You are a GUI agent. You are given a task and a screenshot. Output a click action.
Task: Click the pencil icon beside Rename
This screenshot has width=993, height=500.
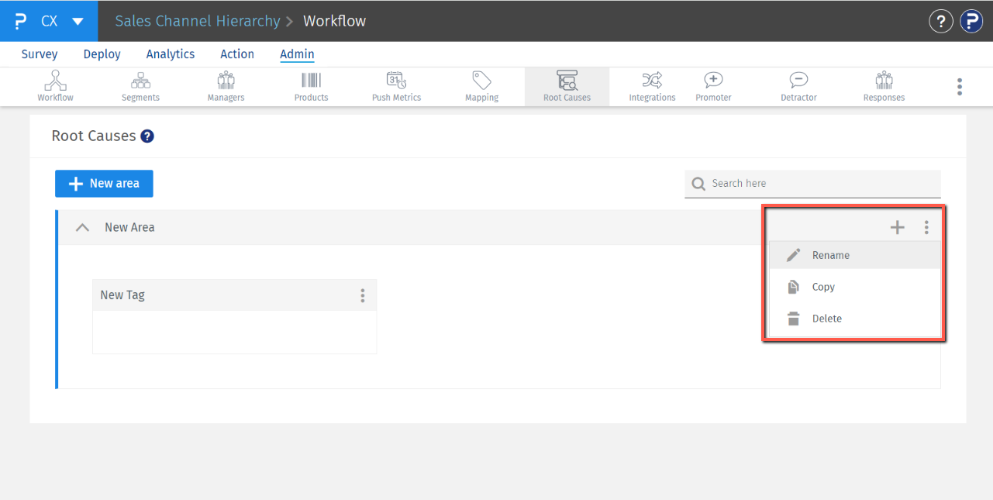(x=793, y=255)
